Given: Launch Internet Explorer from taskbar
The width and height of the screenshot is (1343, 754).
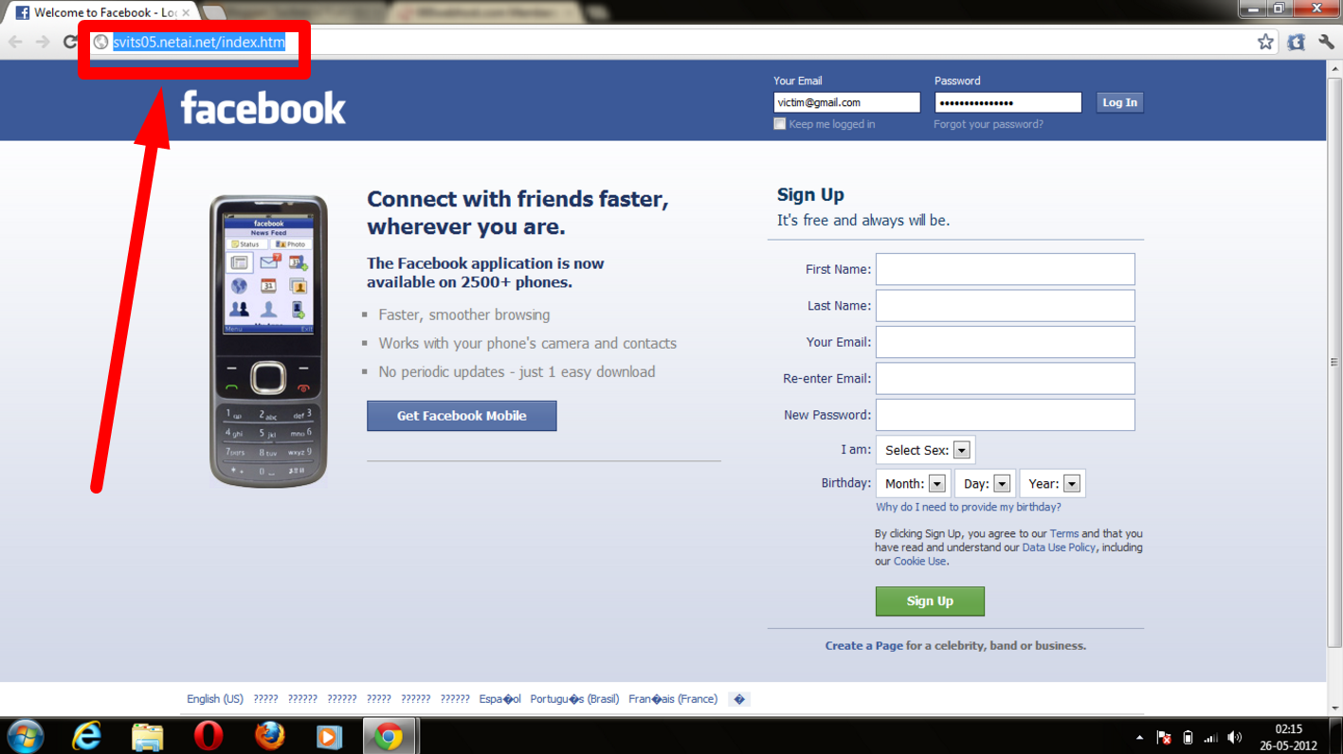Looking at the screenshot, I should pyautogui.click(x=87, y=736).
